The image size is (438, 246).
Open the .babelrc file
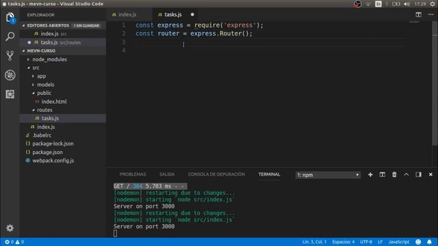point(63,135)
